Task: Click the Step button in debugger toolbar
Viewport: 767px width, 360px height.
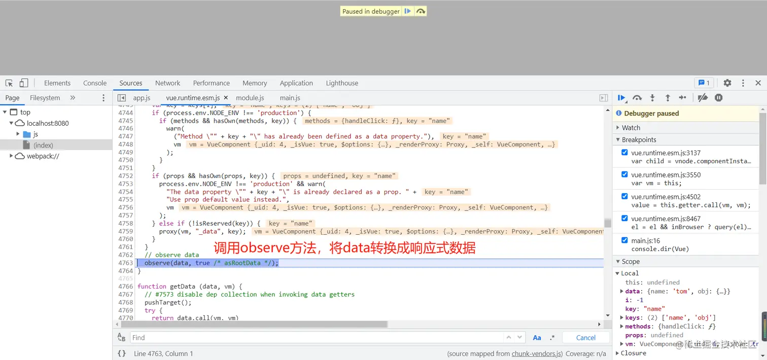Action: [x=683, y=98]
